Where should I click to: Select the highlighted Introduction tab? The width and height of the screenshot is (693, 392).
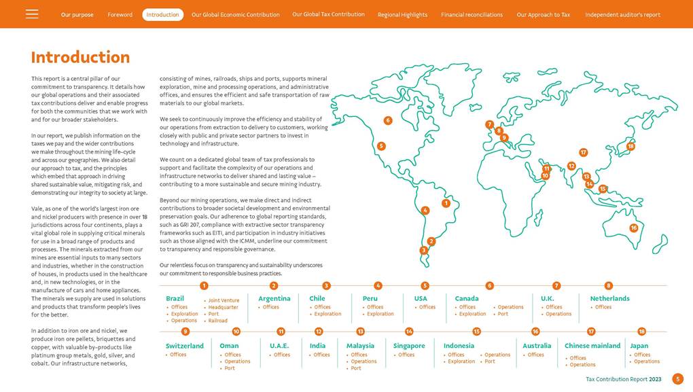coord(162,14)
